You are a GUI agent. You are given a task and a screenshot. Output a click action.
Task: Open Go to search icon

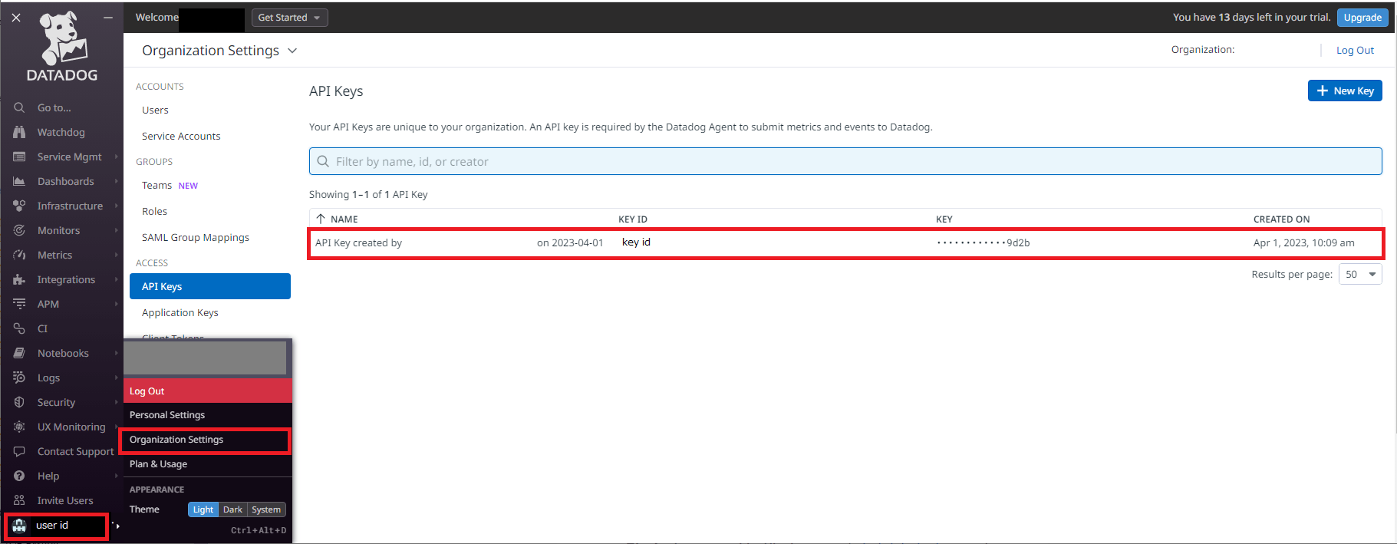tap(19, 107)
